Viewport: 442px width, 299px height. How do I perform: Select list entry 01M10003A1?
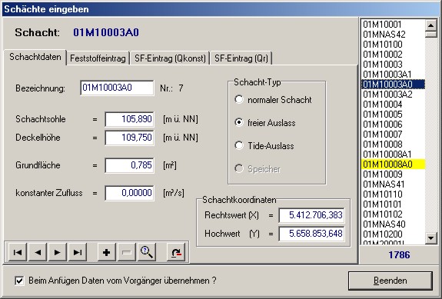tap(393, 75)
